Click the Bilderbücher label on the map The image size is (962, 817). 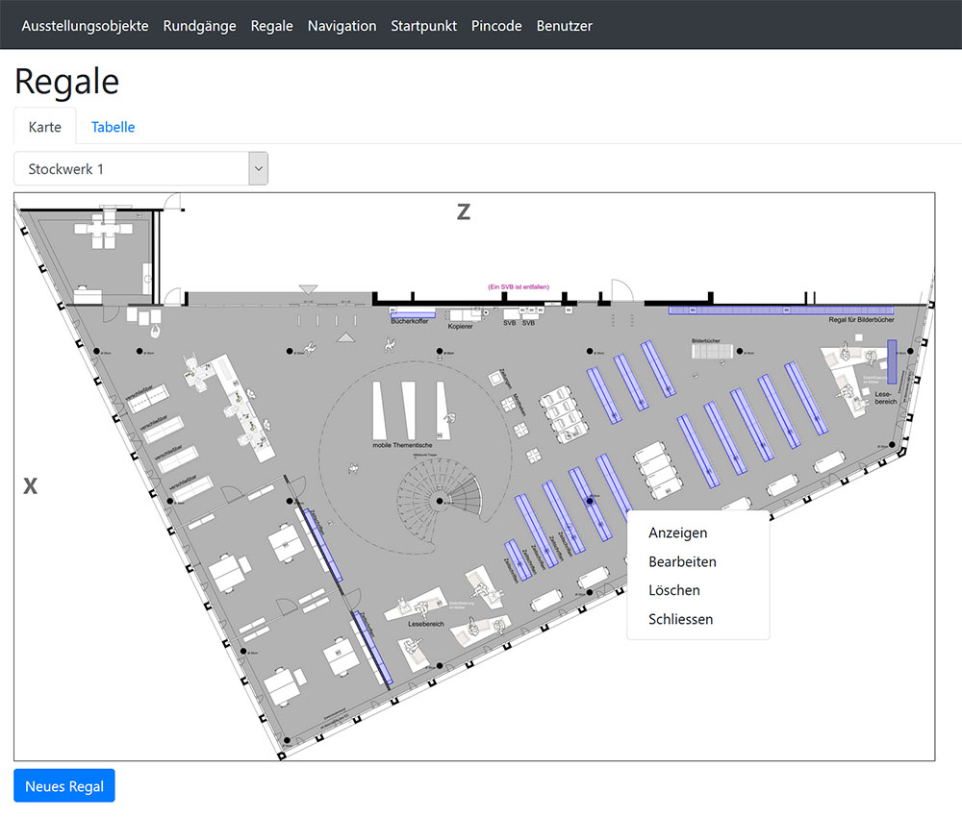[705, 341]
